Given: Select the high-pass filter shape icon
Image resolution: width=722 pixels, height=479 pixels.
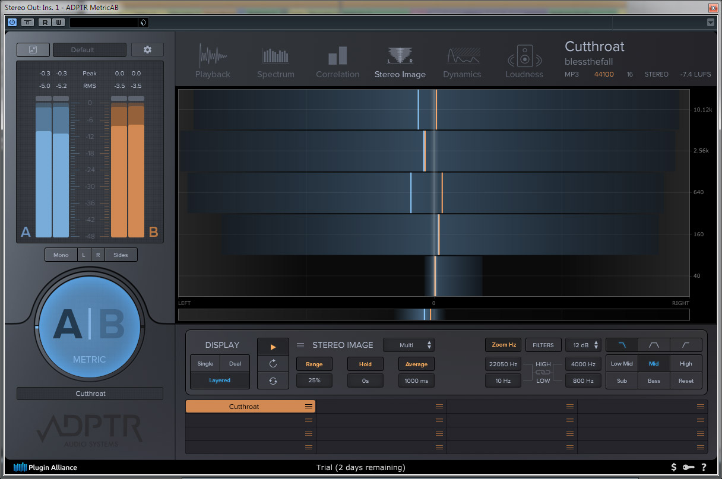Looking at the screenshot, I should 686,345.
